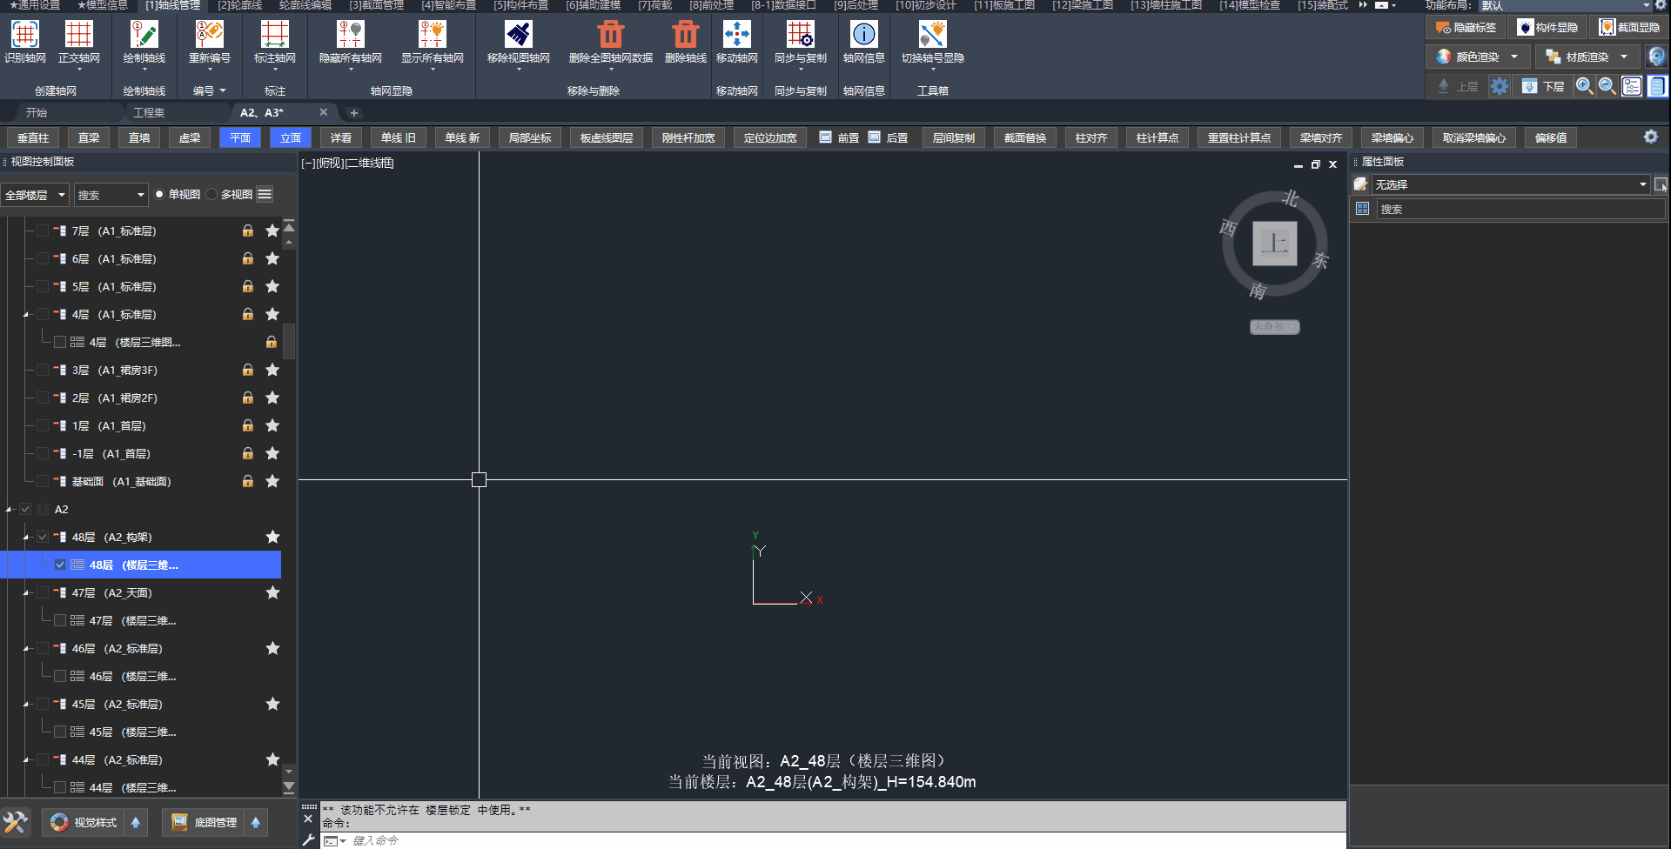Image resolution: width=1671 pixels, height=849 pixels.
Task: Open the 无选择 dropdown in properties panel
Action: (x=1510, y=184)
